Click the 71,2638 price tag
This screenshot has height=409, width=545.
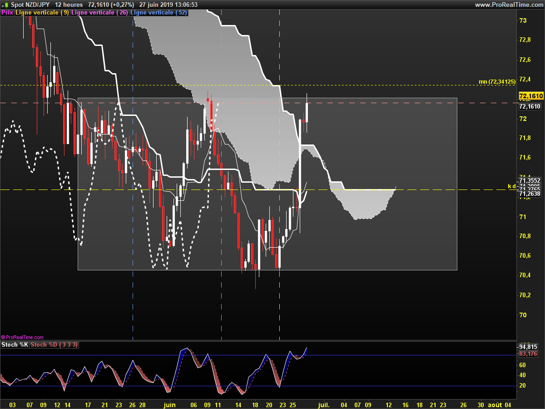(530, 194)
